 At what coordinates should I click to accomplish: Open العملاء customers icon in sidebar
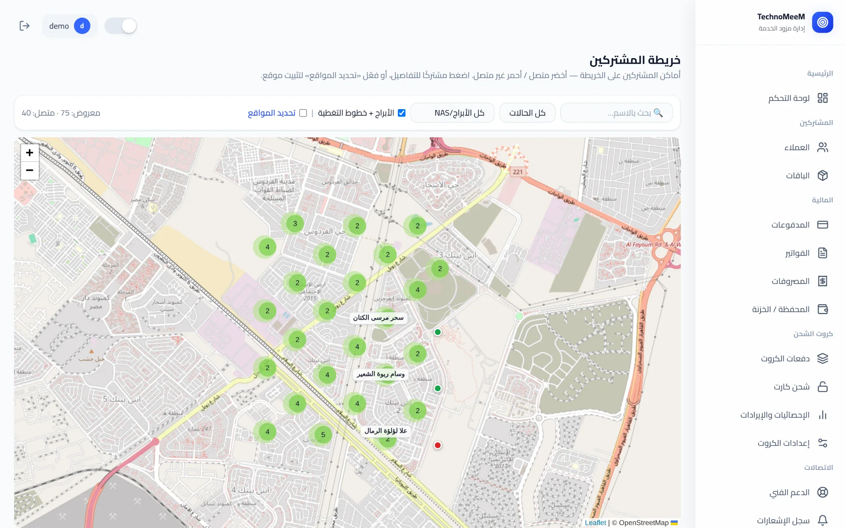pyautogui.click(x=822, y=147)
